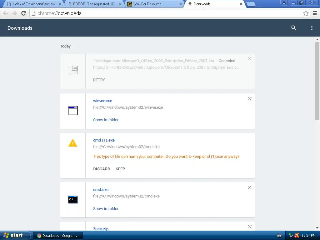The image size is (320, 240).
Task: Click the Today date heading
Action: pos(66,46)
